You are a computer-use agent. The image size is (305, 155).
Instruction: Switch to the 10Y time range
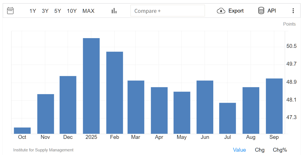click(72, 11)
